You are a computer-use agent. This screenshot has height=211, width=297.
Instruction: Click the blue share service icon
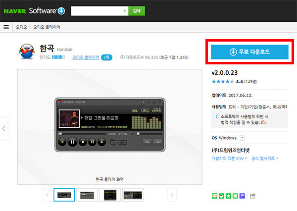tap(242, 196)
